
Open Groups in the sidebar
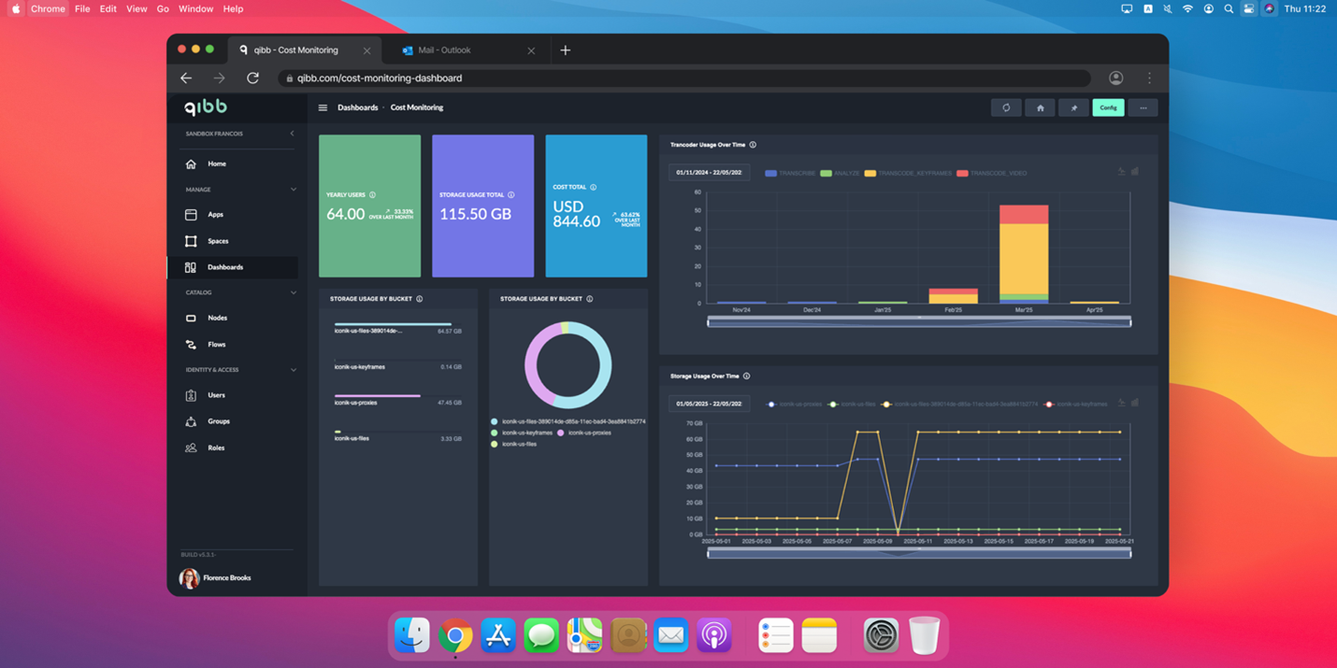(x=233, y=421)
